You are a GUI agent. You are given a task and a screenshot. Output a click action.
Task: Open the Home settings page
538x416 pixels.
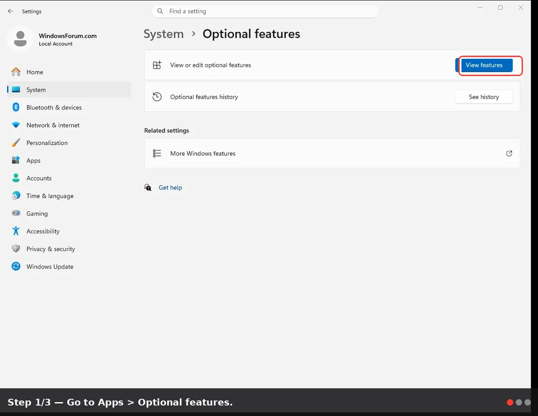click(x=69, y=72)
